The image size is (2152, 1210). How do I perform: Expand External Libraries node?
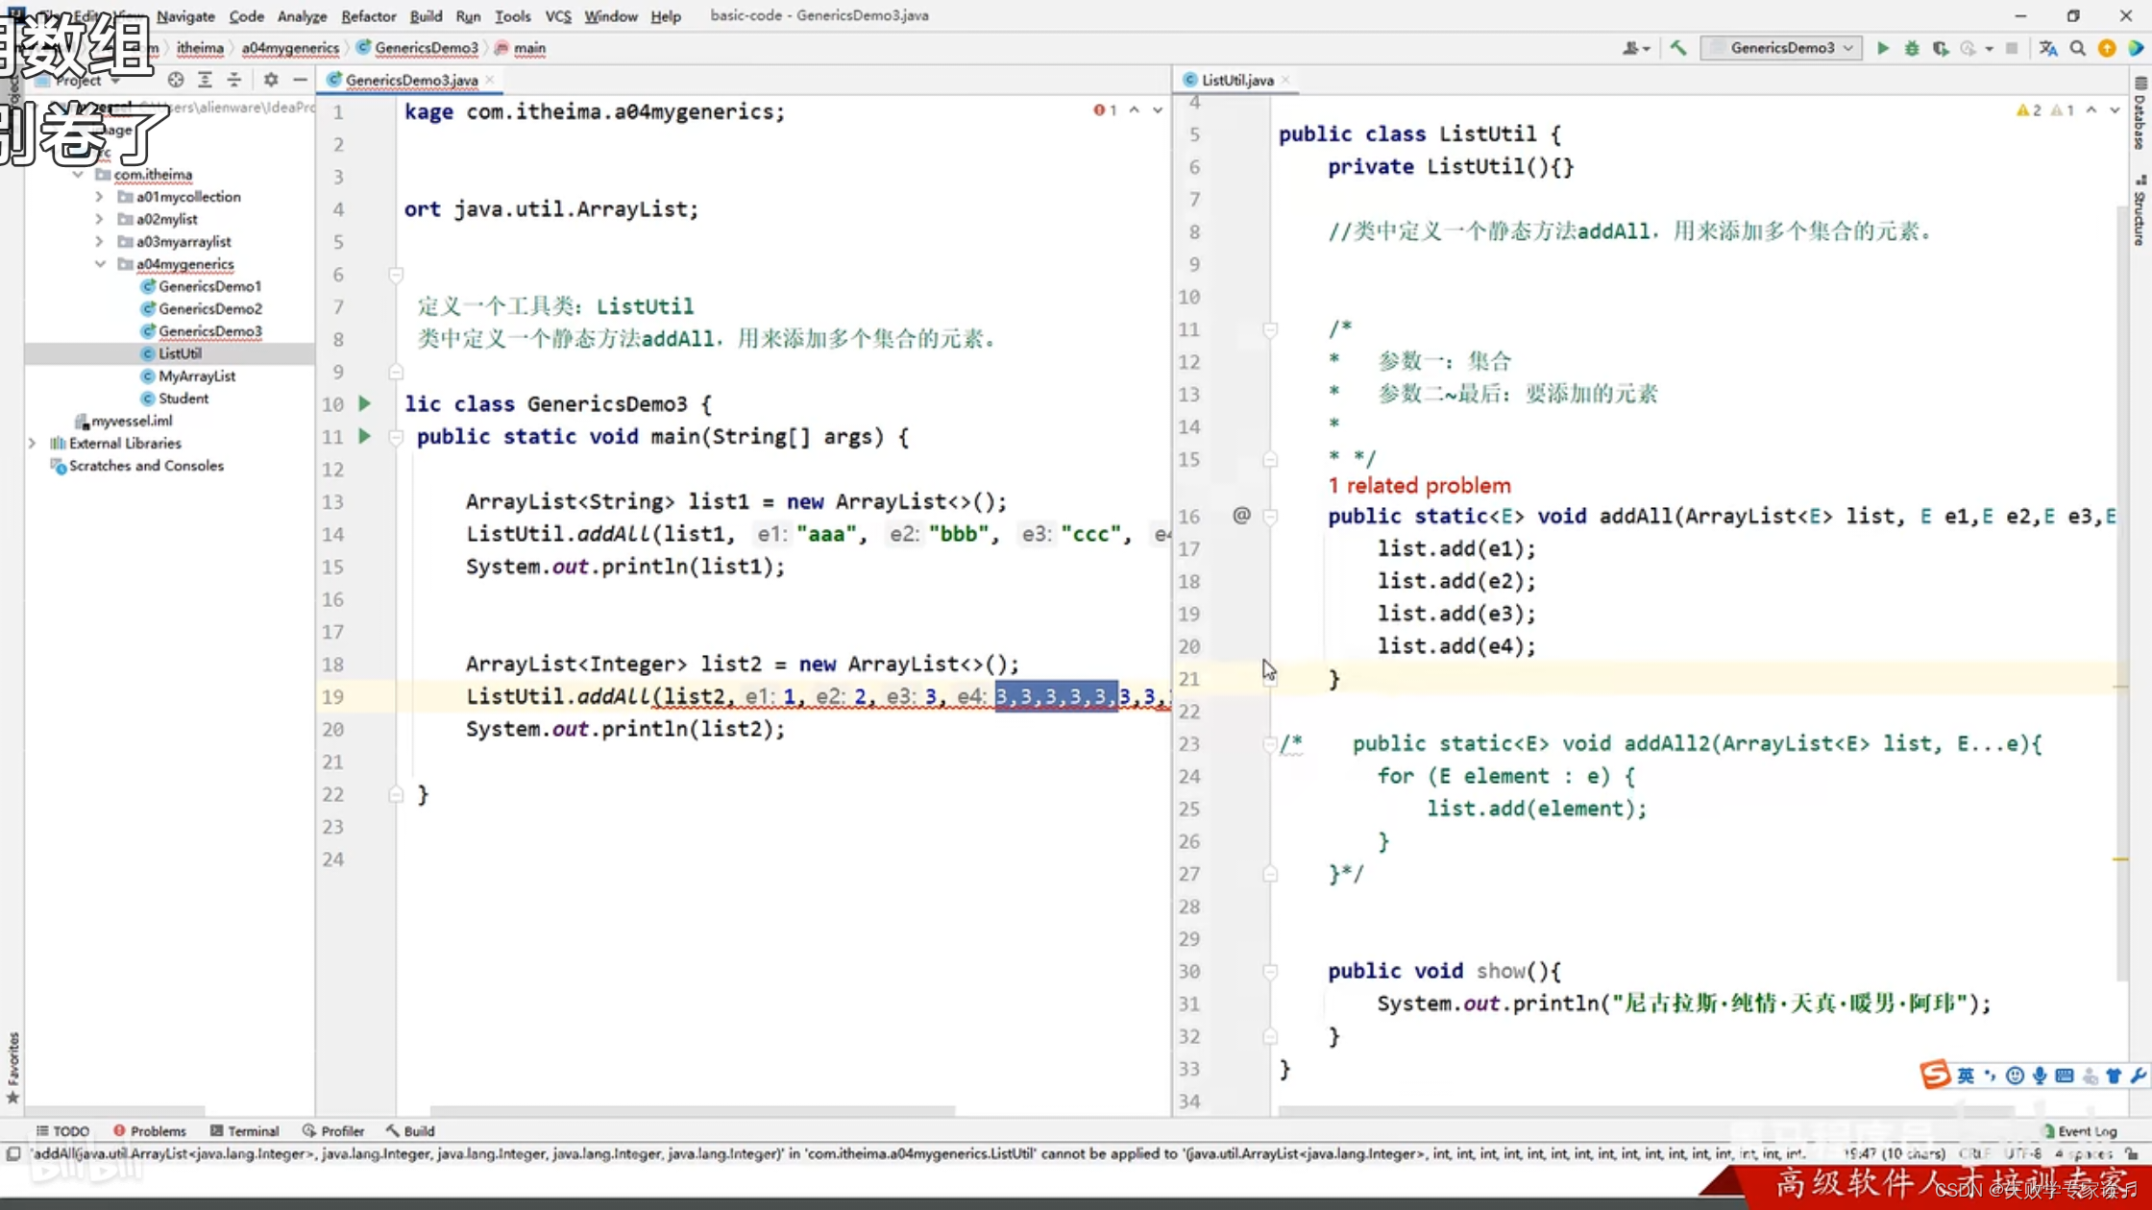(x=33, y=443)
